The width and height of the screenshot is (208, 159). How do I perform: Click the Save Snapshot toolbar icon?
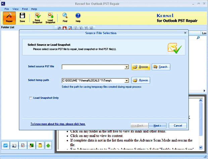(38, 15)
